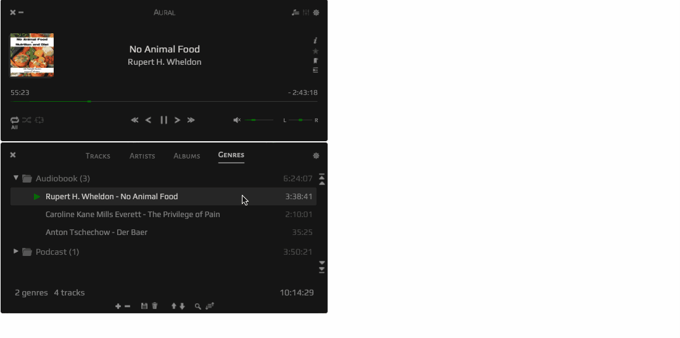Collapse the Audiobook genre group
Screen dimensions: 680x338
pyautogui.click(x=16, y=178)
